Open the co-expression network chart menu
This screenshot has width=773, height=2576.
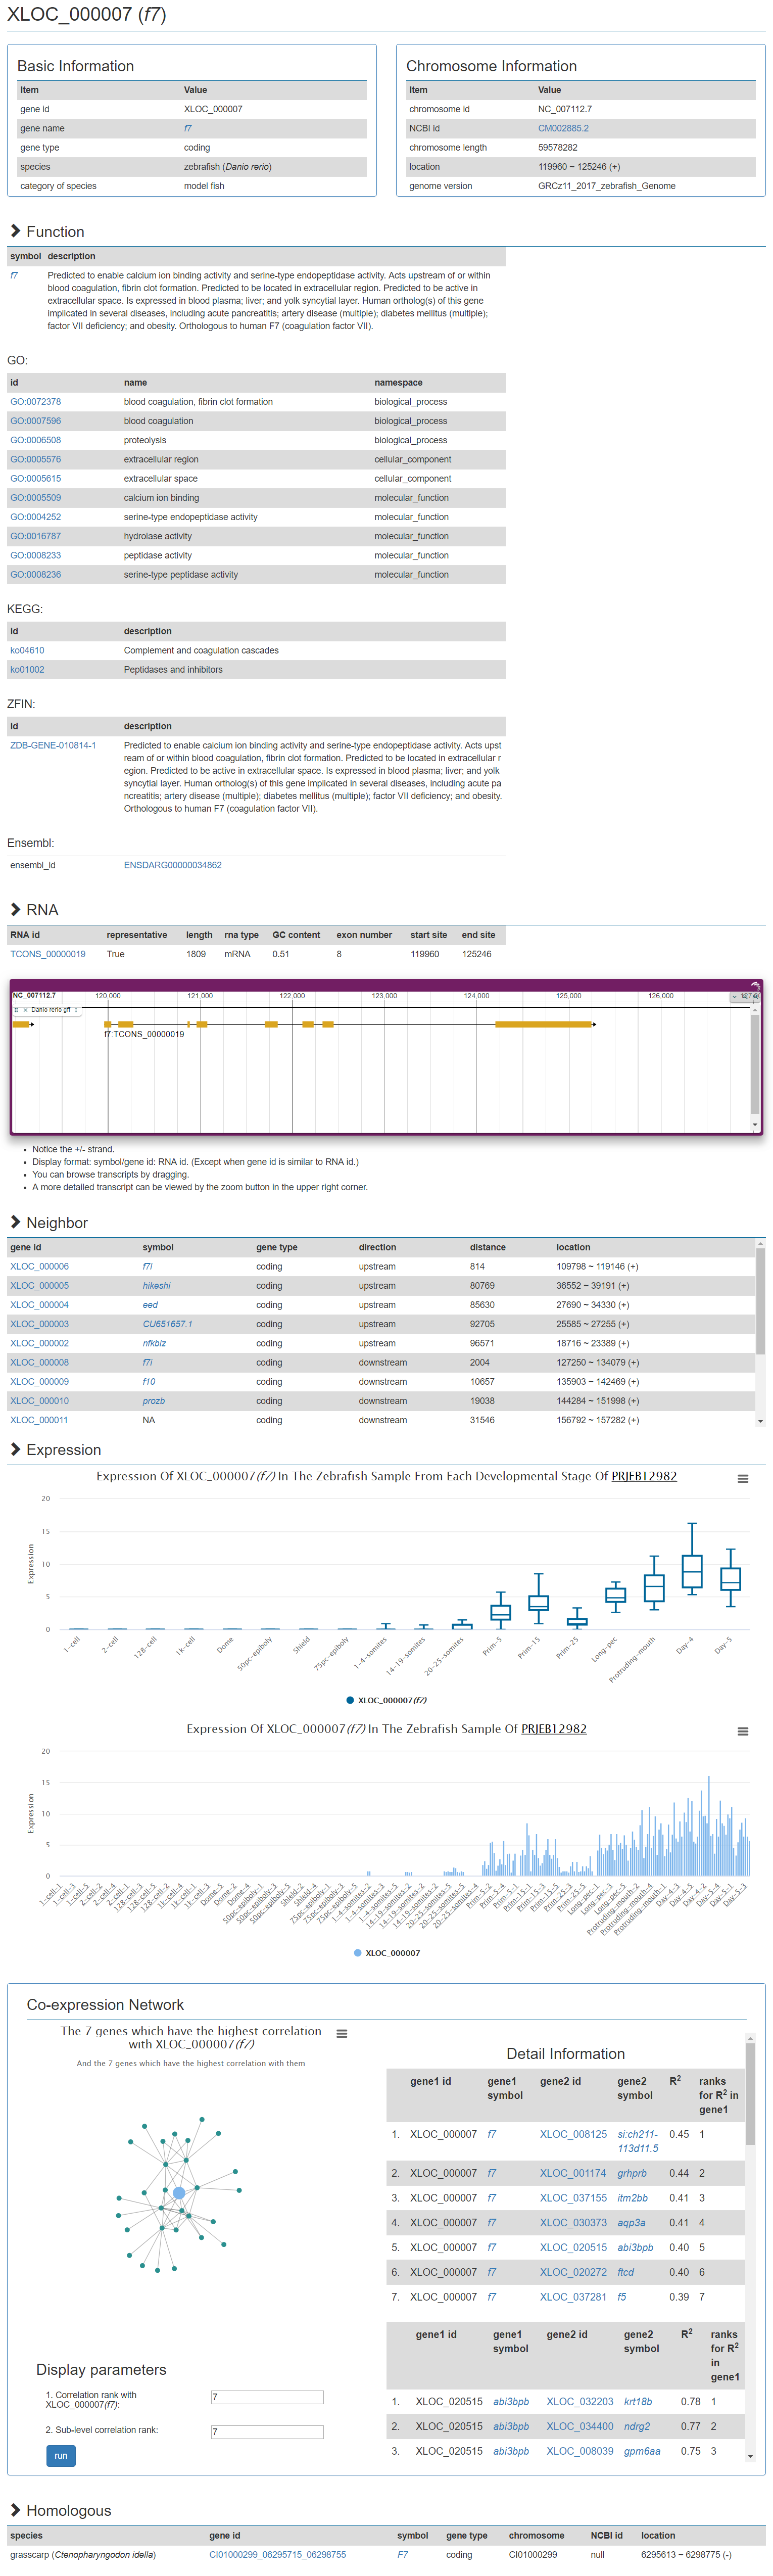[342, 2034]
